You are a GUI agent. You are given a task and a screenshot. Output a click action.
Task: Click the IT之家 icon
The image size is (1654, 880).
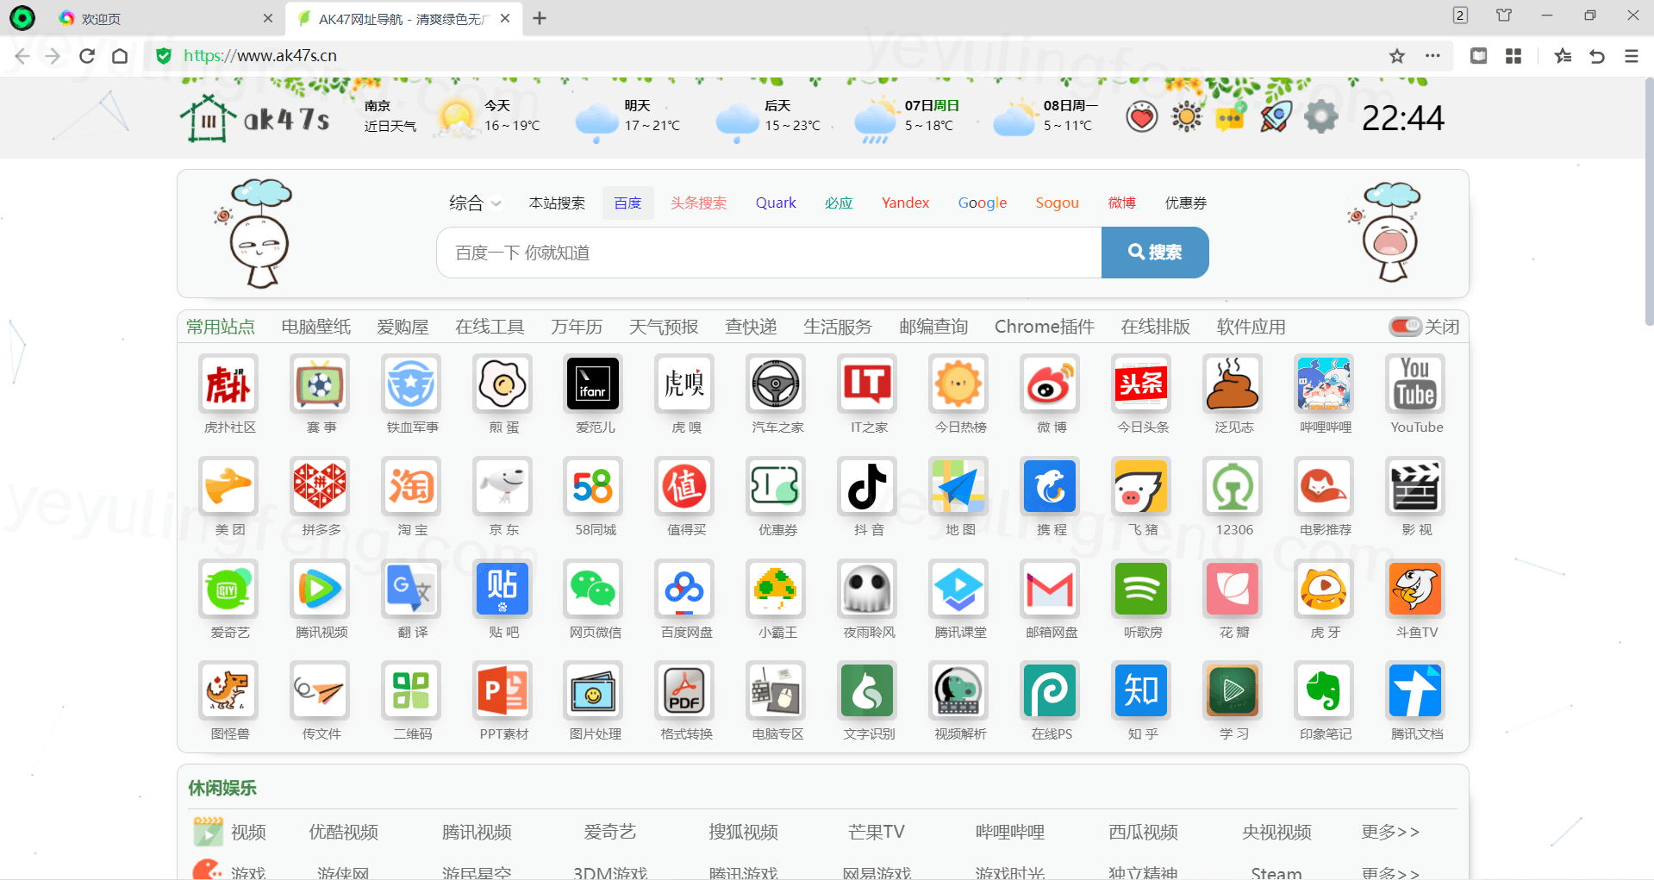867,384
